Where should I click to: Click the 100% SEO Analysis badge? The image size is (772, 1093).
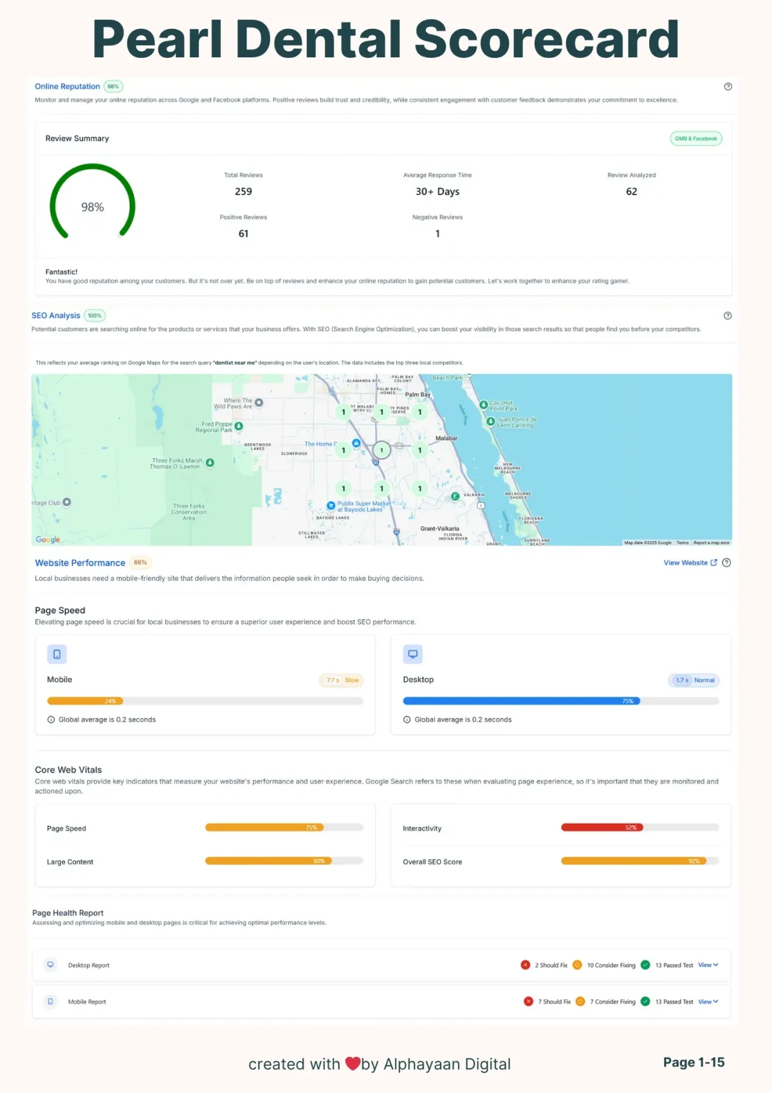[x=95, y=316]
